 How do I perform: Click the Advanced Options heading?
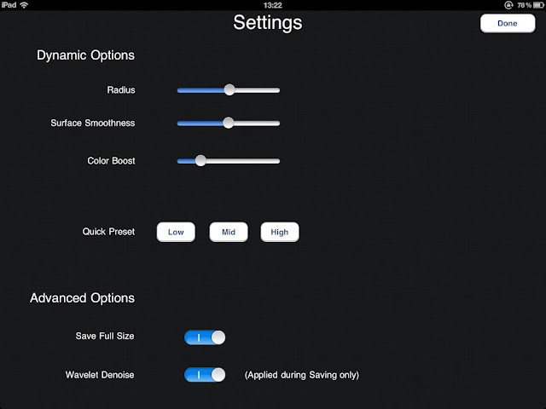[82, 298]
